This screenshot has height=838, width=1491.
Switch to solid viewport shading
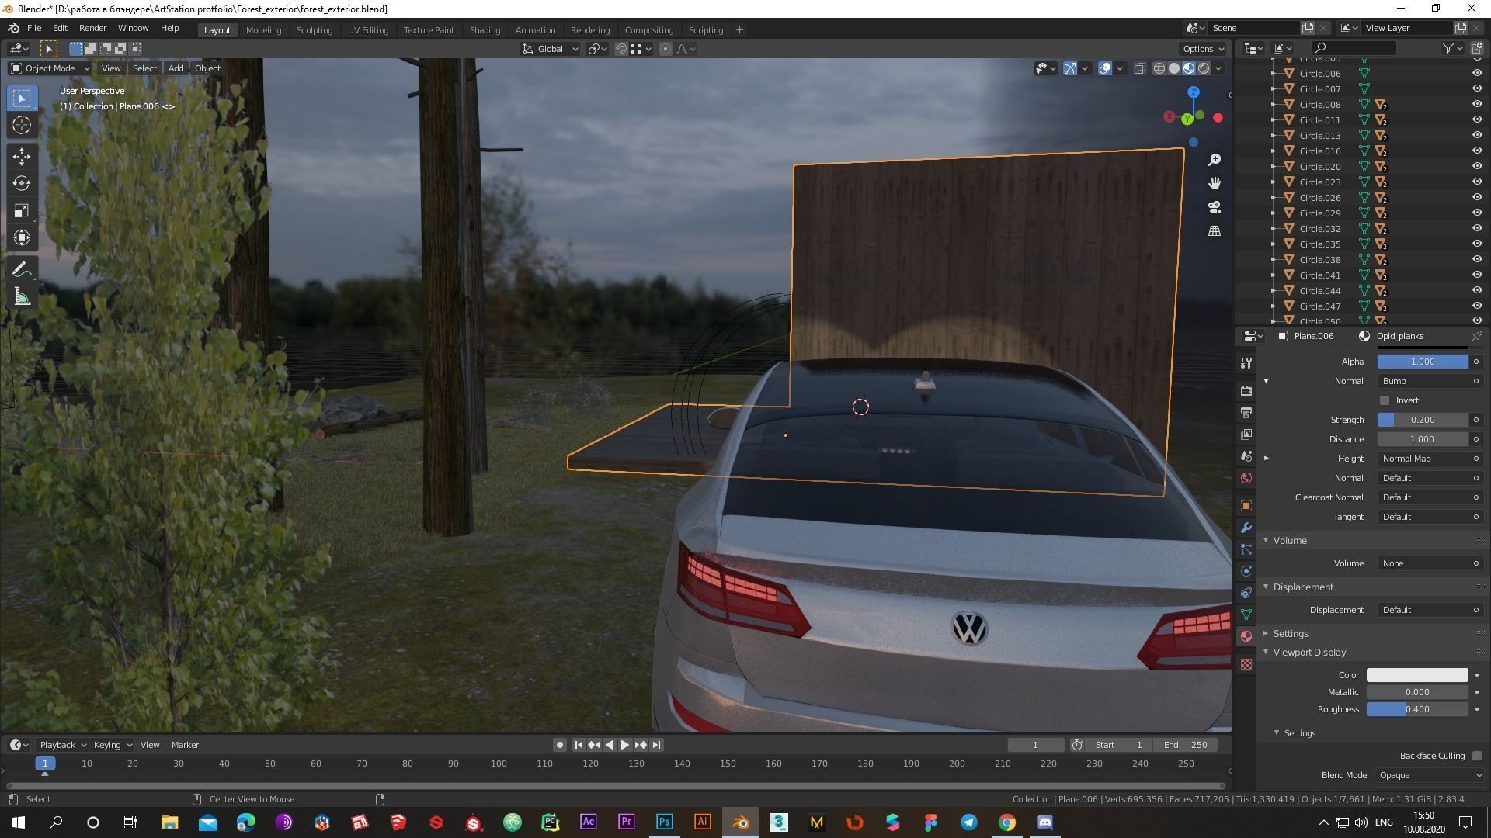pos(1174,68)
